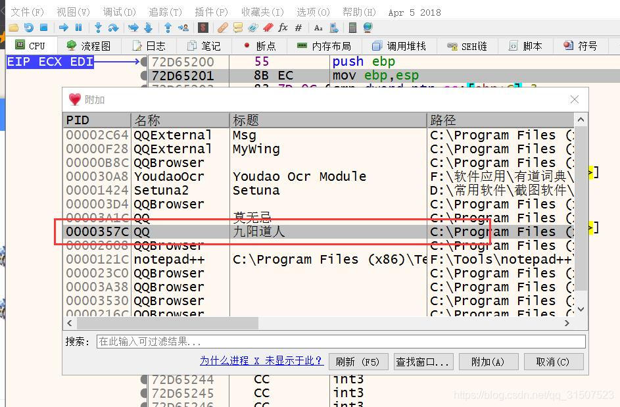
Task: Close the 附加 dialog
Action: click(575, 99)
